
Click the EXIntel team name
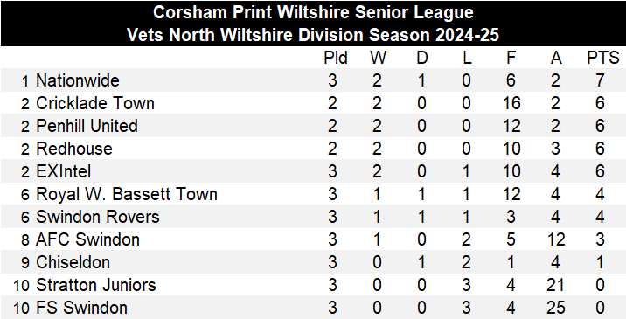tap(64, 171)
